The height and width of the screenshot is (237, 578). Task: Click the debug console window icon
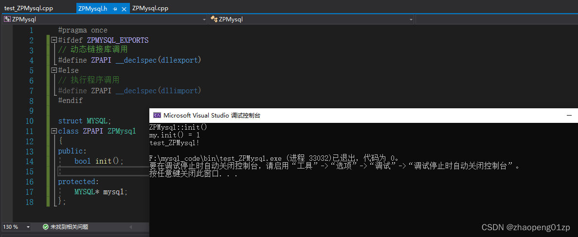157,115
